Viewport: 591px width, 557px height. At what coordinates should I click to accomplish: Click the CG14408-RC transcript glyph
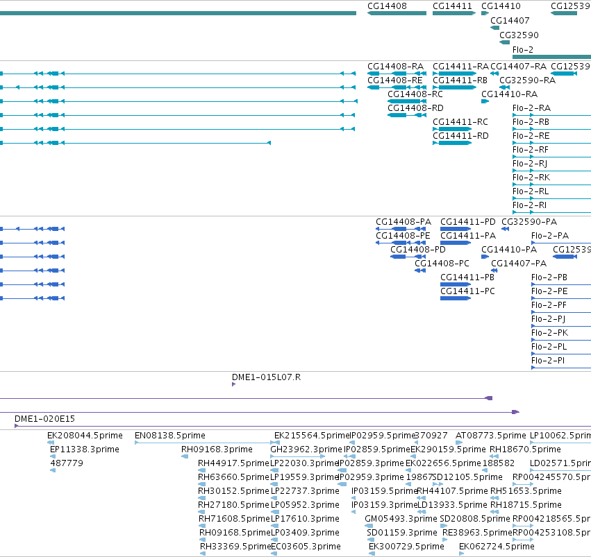coord(407,101)
